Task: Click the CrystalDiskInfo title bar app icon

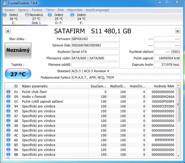Action: click(4, 3)
